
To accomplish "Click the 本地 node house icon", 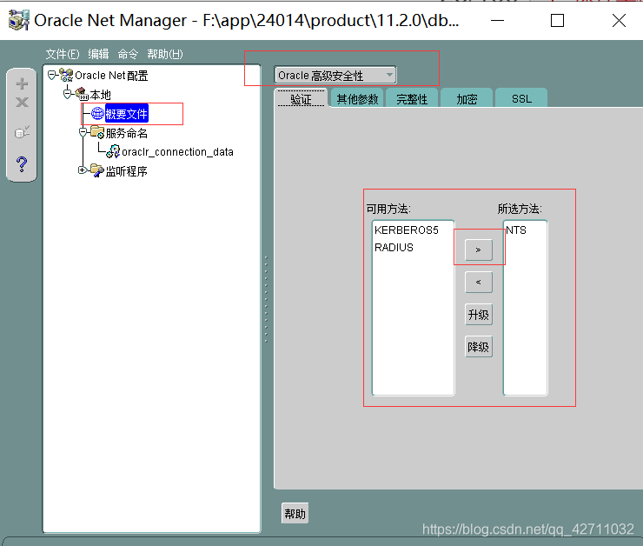I will pos(82,94).
